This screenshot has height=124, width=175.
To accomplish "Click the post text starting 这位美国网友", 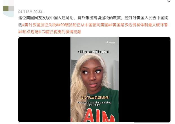I will 93,18.
